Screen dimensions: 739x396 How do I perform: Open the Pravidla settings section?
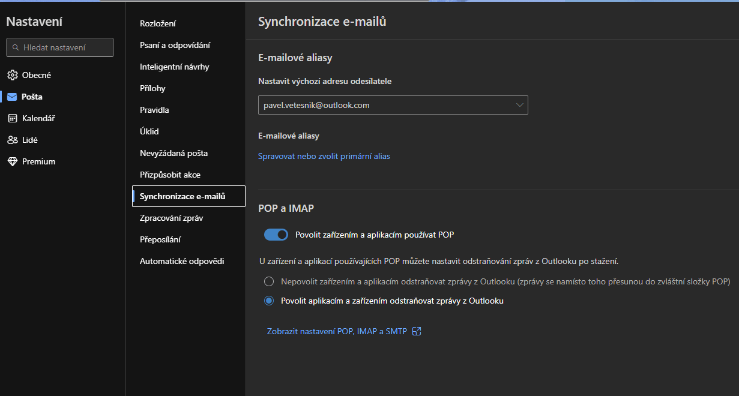coord(154,110)
